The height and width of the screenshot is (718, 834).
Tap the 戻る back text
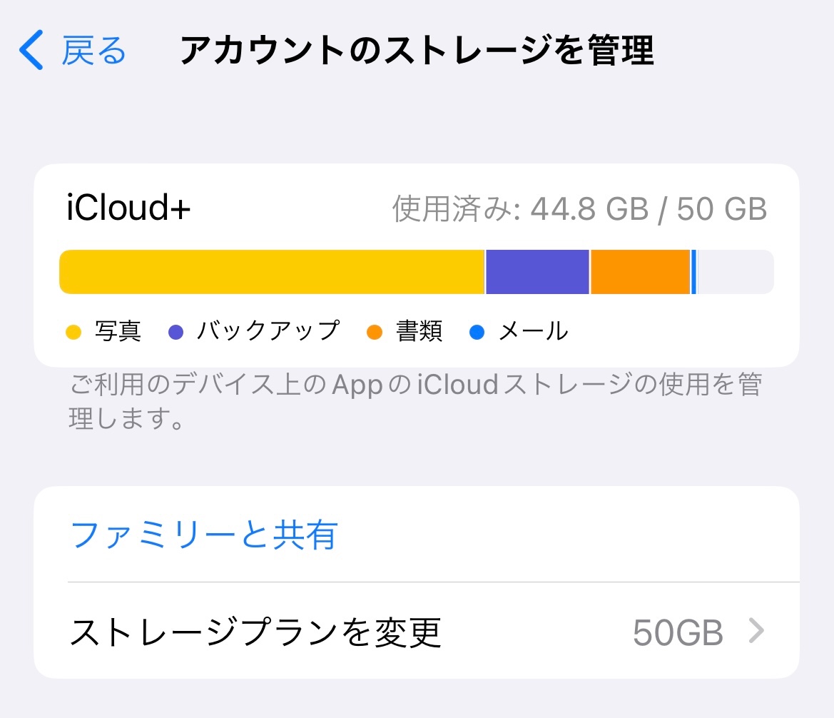(x=94, y=51)
